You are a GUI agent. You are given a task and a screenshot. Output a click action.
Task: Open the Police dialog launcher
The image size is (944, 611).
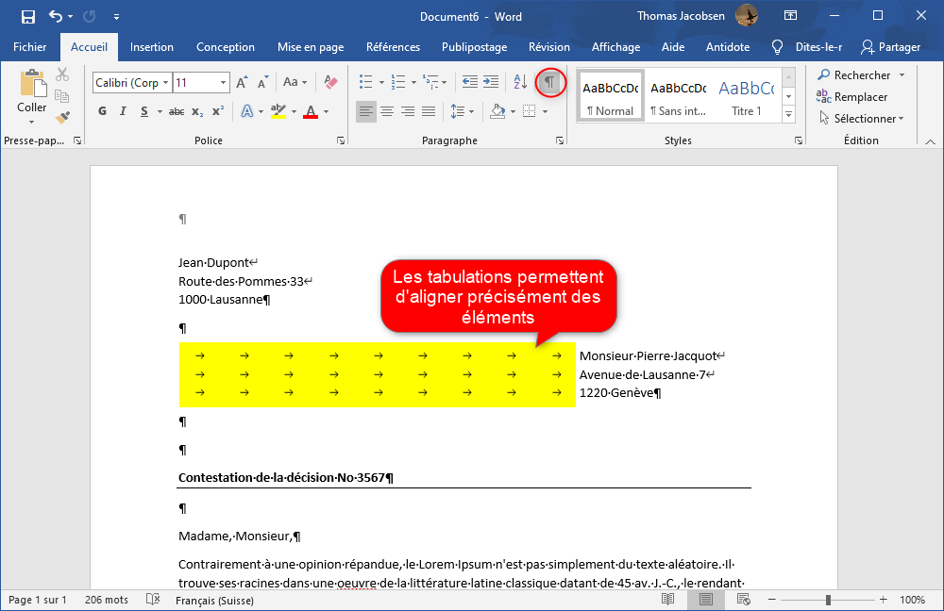[x=341, y=140]
